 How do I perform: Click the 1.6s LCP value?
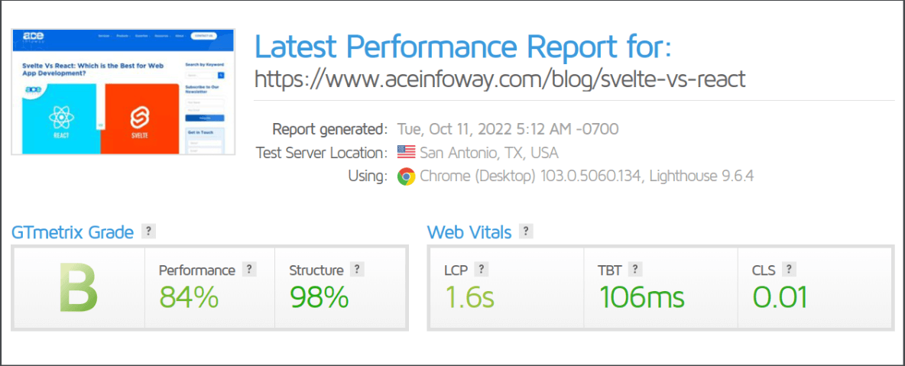coord(469,296)
